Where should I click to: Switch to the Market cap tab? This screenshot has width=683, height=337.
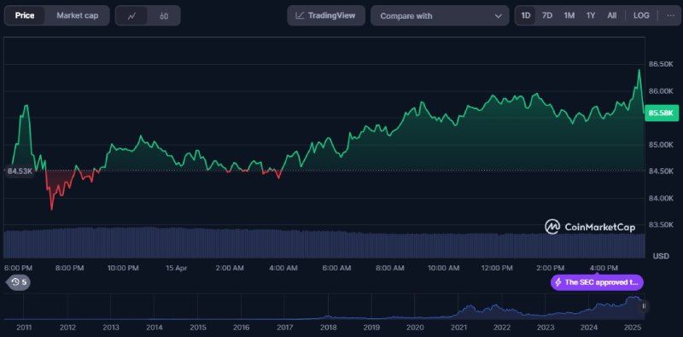point(77,15)
